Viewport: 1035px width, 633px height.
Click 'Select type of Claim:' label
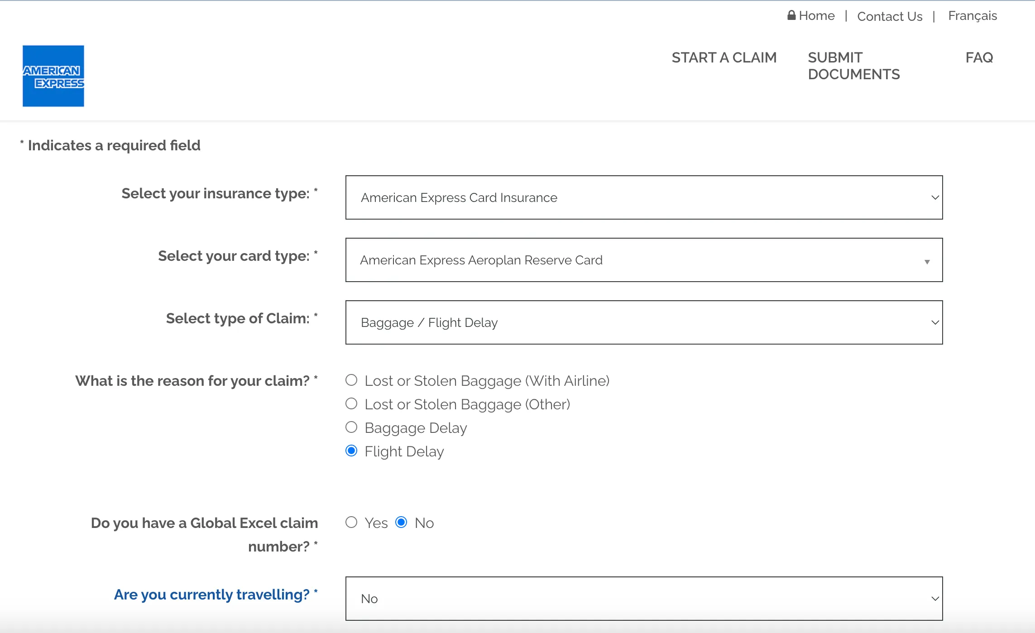pos(242,318)
